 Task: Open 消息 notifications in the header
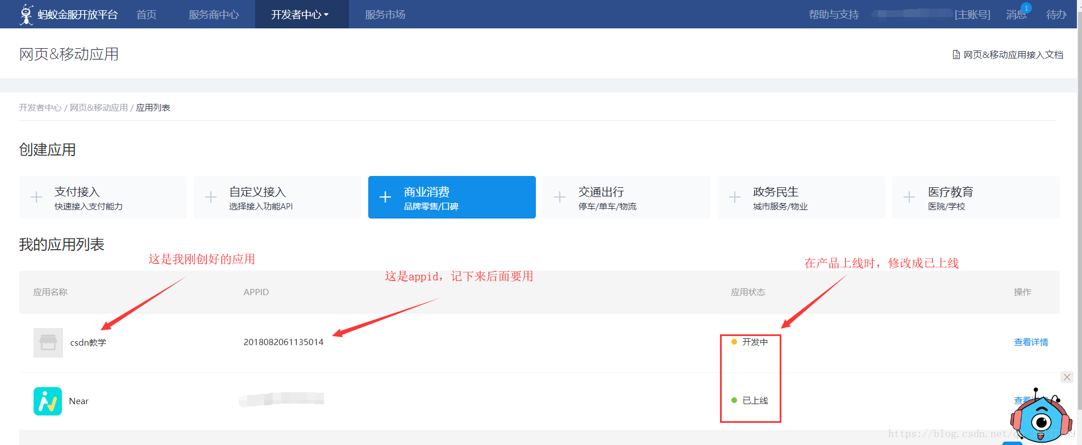click(1016, 14)
